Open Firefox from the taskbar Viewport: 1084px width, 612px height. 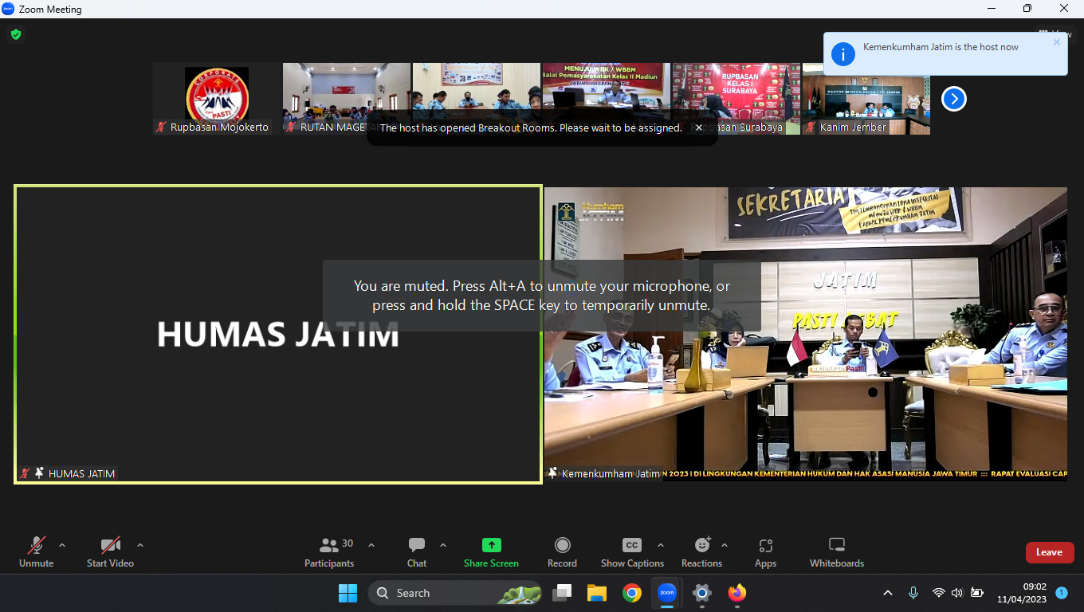tap(737, 593)
